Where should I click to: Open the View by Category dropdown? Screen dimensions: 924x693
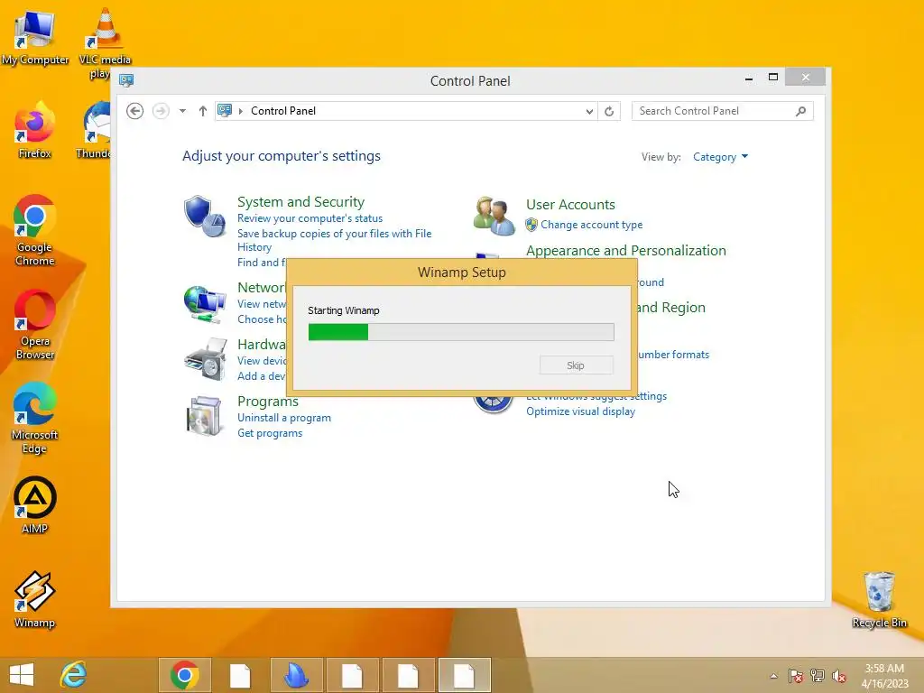720,157
